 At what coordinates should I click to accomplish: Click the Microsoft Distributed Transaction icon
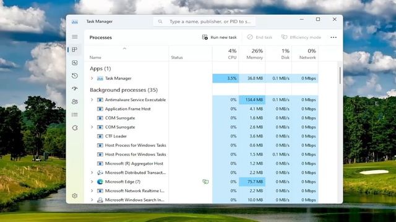(100, 173)
